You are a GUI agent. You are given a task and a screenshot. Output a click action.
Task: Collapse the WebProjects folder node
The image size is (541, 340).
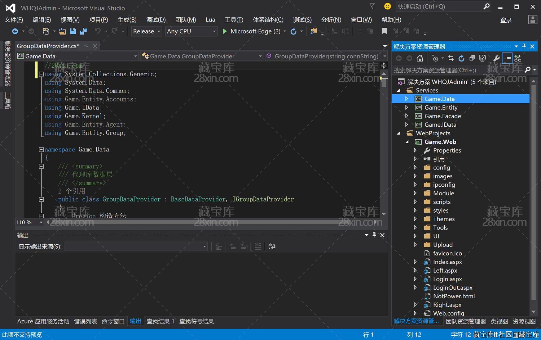(398, 133)
